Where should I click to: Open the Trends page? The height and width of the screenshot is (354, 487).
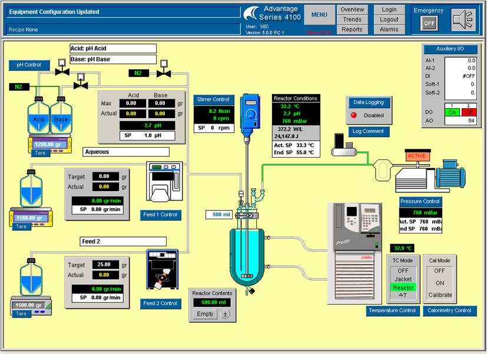(x=352, y=19)
